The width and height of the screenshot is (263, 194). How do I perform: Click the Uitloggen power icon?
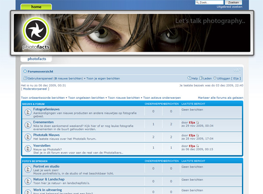(215, 78)
